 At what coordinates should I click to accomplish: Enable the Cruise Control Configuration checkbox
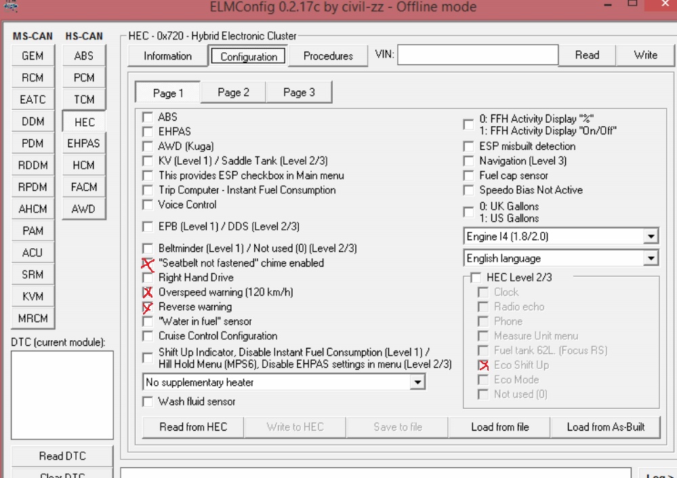point(148,336)
